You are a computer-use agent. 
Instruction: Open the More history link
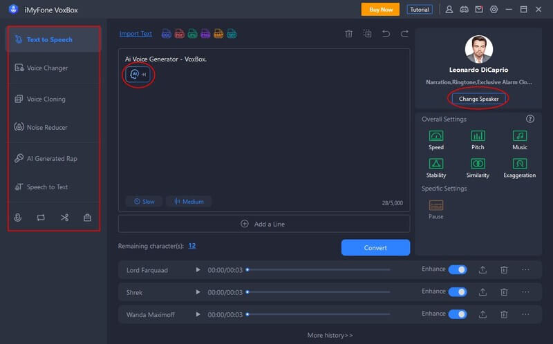pos(330,335)
